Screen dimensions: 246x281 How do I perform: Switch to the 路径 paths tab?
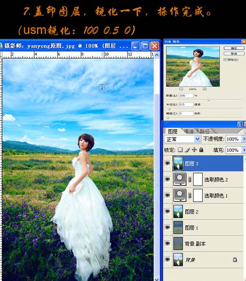[205, 131]
